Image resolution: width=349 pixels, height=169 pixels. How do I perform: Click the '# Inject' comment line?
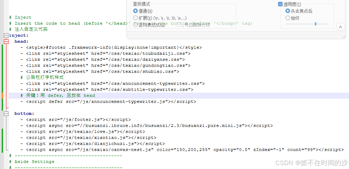pyautogui.click(x=20, y=18)
